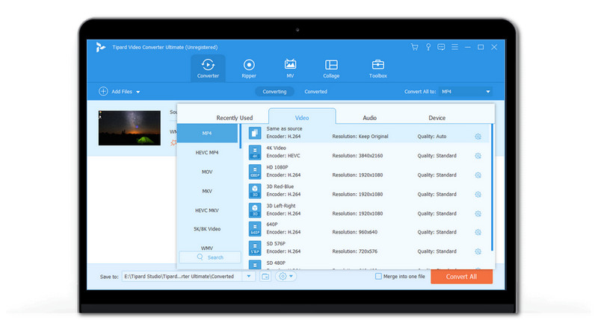
Task: Enable Merge into one file checkbox
Action: (x=378, y=277)
